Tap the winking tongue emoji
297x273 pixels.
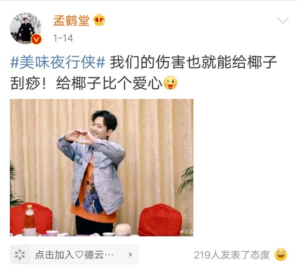170,83
